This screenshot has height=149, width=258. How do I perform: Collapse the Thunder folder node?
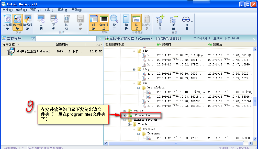[129, 125]
